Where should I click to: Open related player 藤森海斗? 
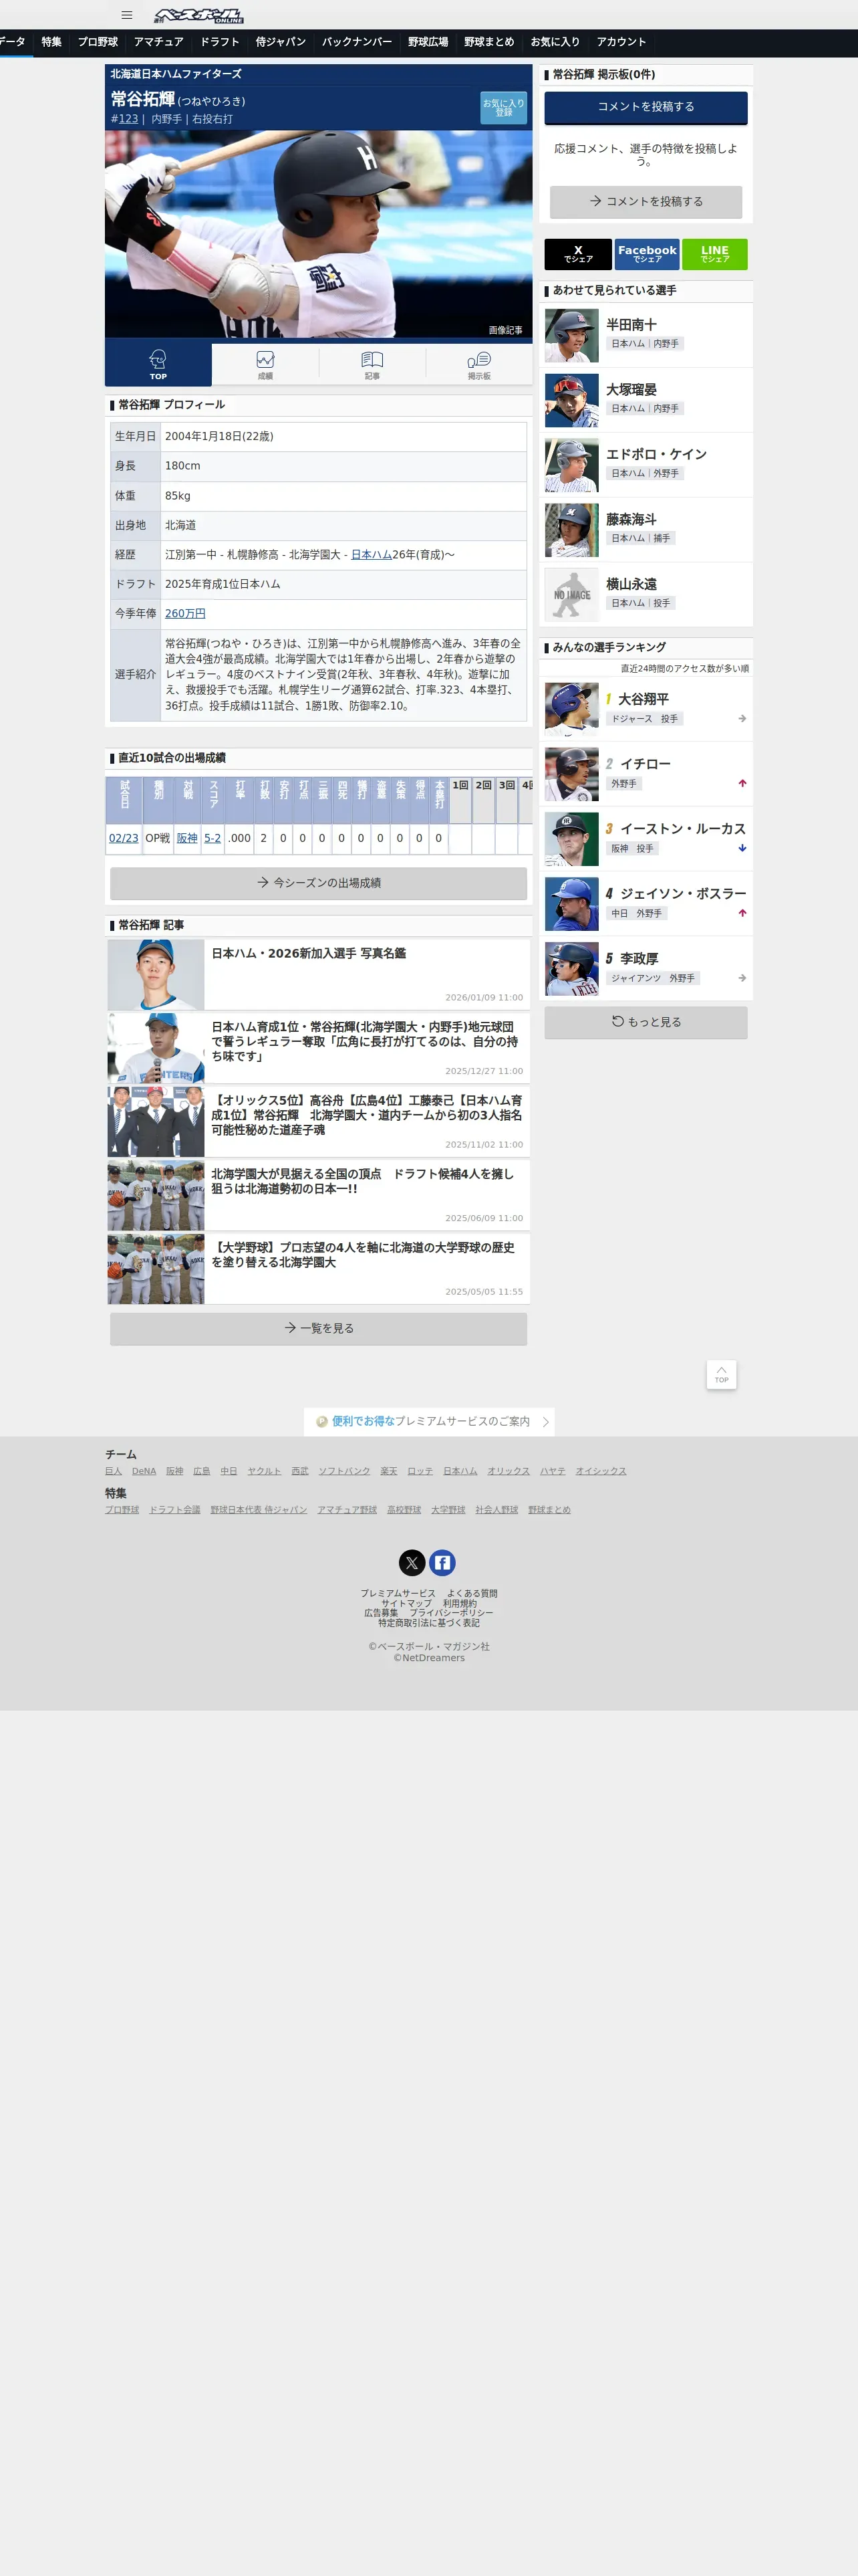click(x=646, y=530)
